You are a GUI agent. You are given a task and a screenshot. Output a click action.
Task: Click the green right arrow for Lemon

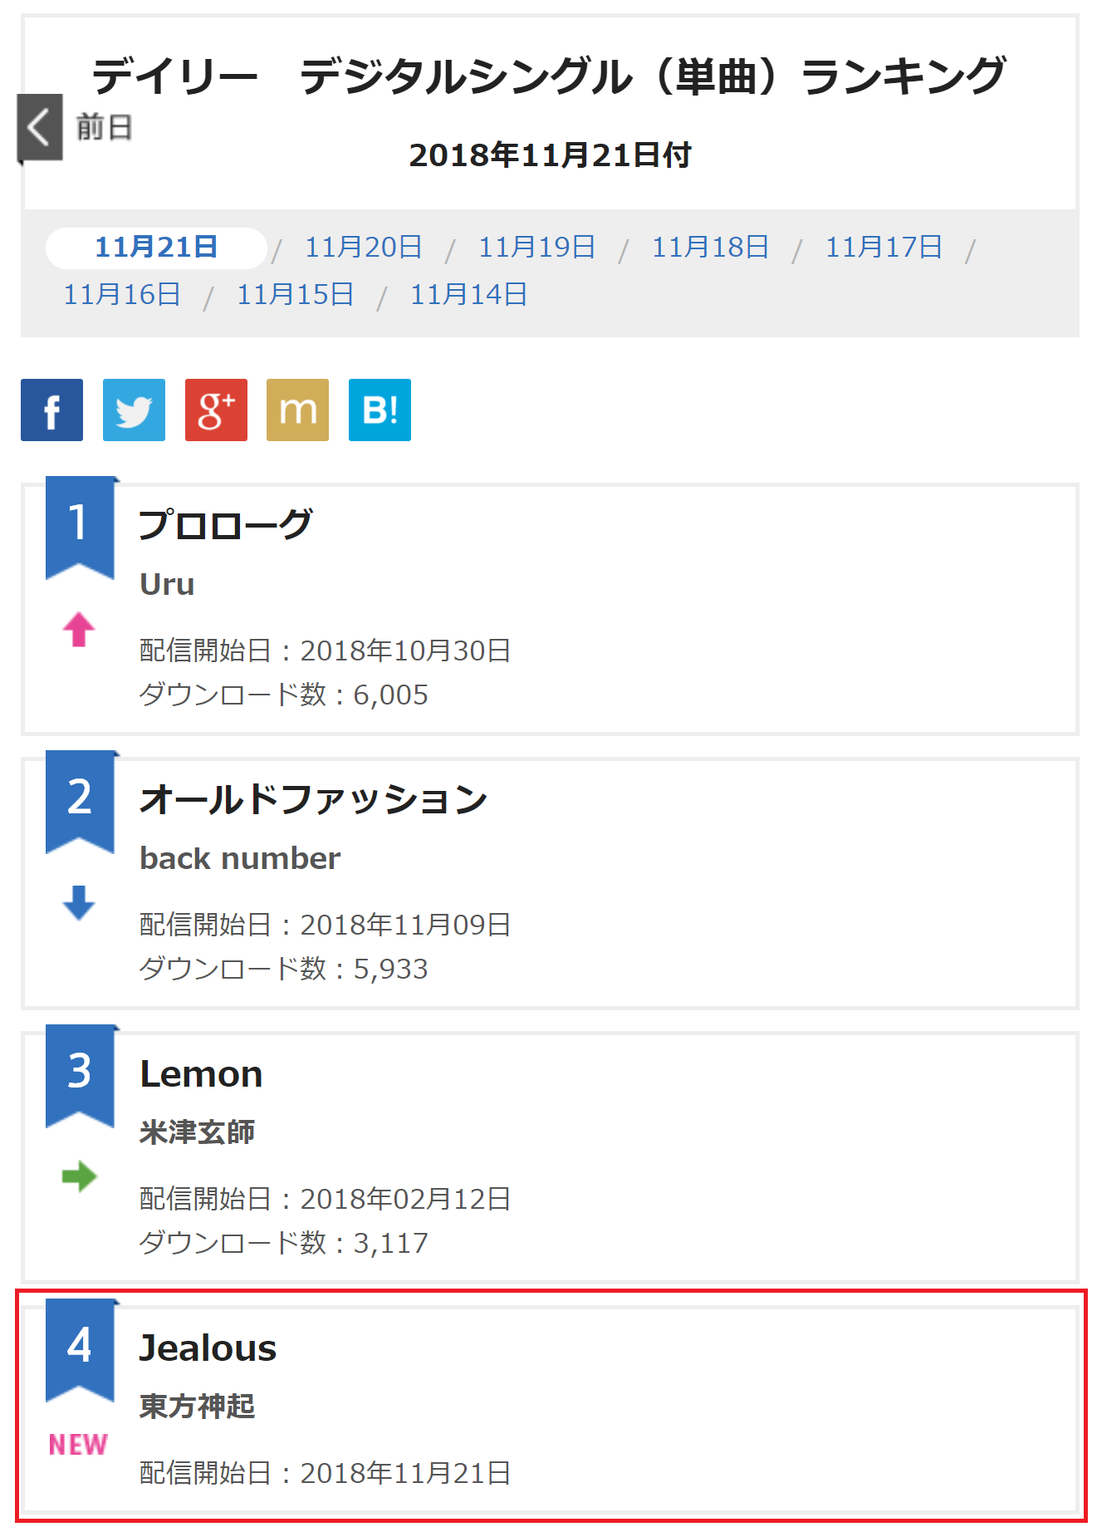click(x=79, y=1176)
